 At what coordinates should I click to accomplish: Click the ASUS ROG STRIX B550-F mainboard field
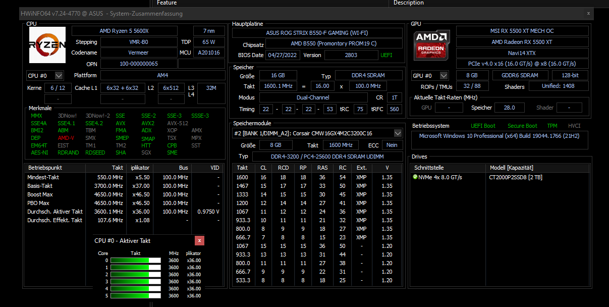coord(317,33)
